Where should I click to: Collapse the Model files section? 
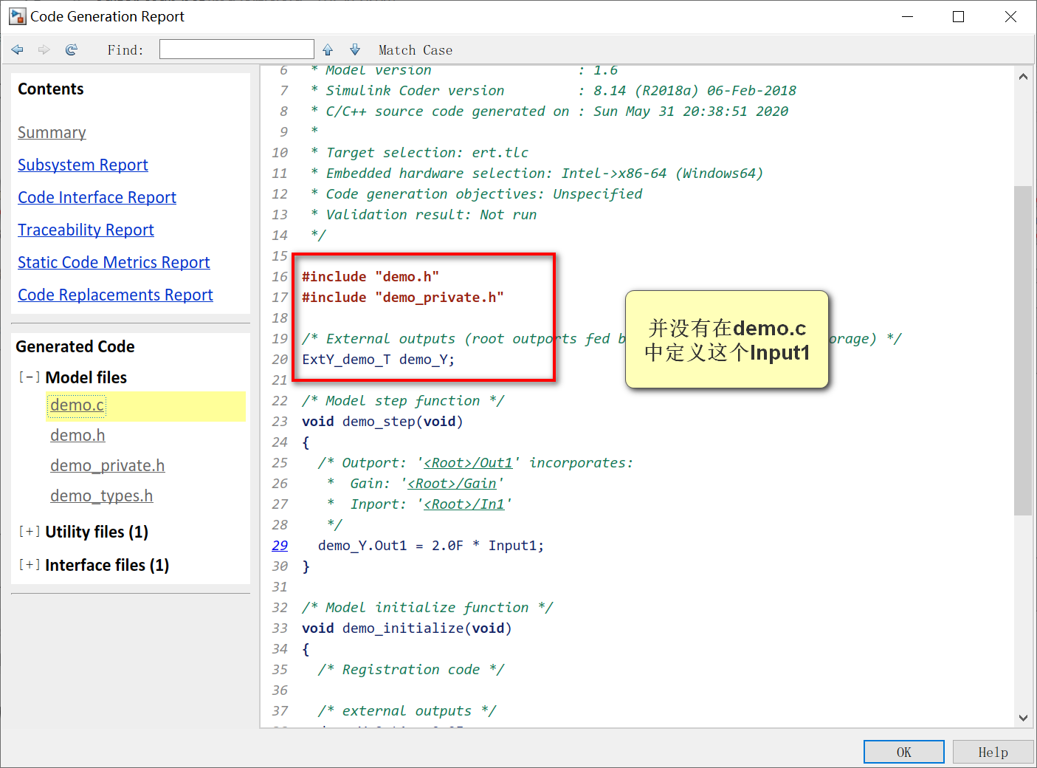coord(30,377)
